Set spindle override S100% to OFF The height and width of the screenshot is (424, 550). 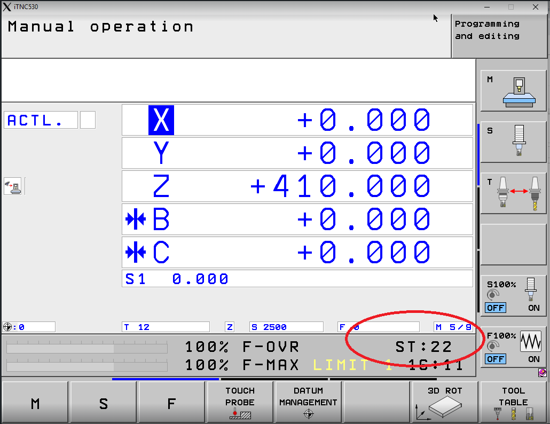pos(496,308)
